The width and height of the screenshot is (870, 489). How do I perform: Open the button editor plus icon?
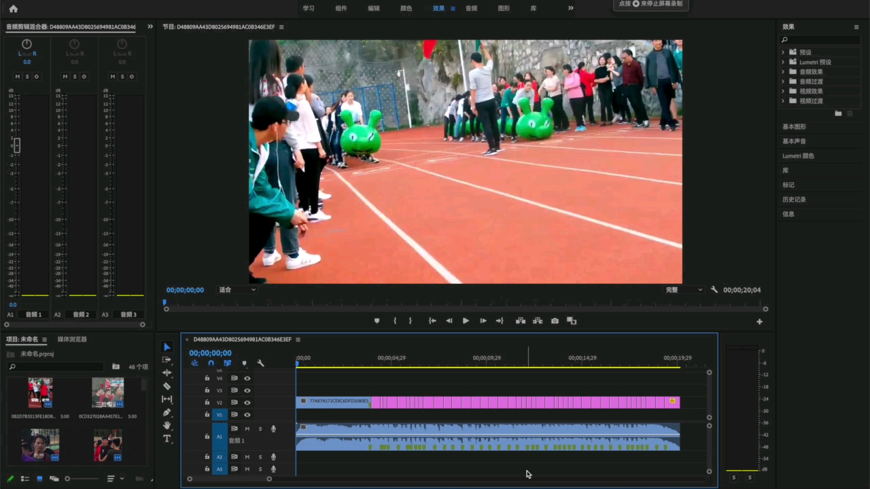point(759,322)
